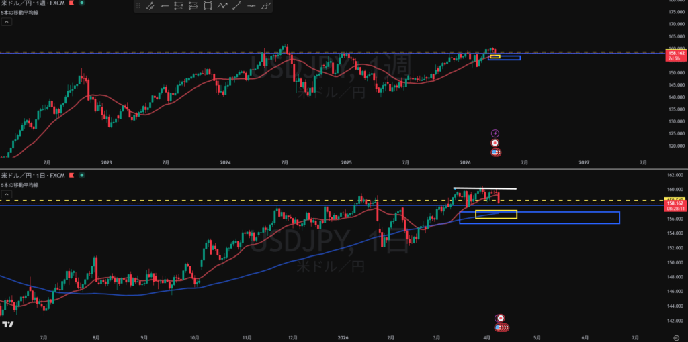Collapse the weekly chart indicator legend

pyautogui.click(x=7, y=22)
